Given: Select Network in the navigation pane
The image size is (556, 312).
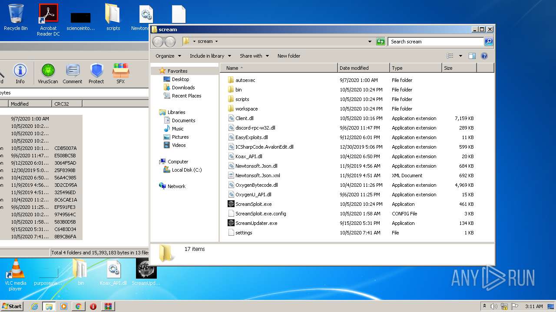Looking at the screenshot, I should coord(176,186).
